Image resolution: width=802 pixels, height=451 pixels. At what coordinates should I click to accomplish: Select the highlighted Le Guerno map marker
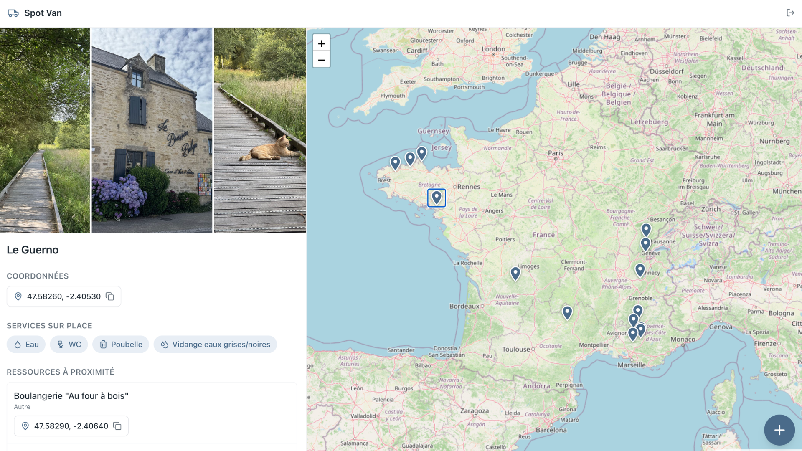pos(437,198)
